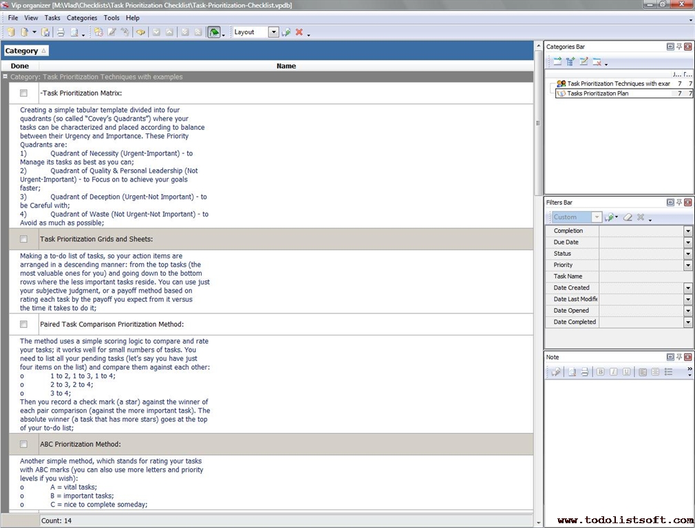Open the Layout dropdown in toolbar
The width and height of the screenshot is (695, 528).
click(273, 32)
